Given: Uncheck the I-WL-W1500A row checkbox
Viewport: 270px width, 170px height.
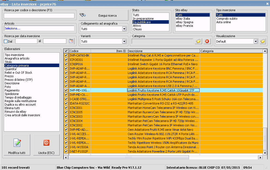Looking at the screenshot, I should [x=66, y=147].
